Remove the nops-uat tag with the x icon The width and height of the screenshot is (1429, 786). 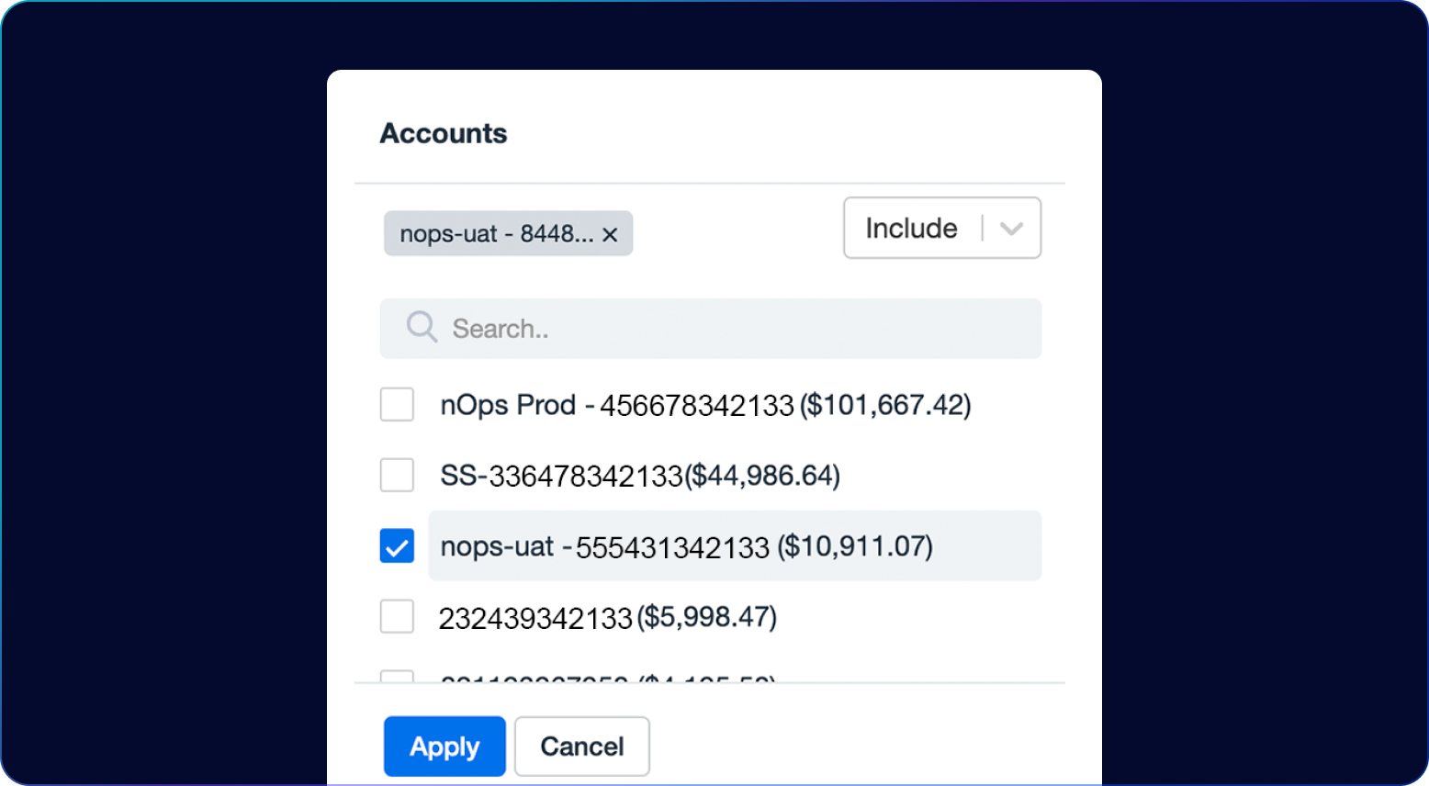(x=610, y=235)
